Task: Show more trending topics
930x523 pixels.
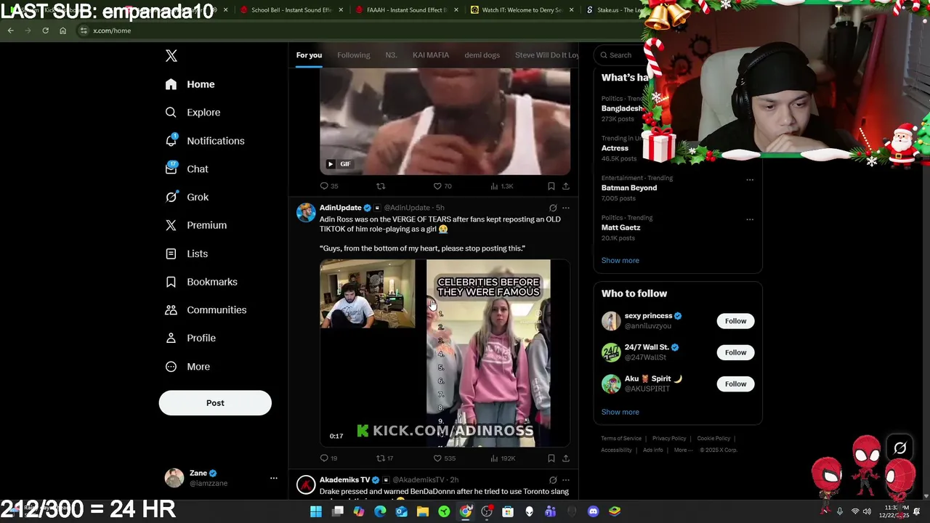Action: coord(620,260)
